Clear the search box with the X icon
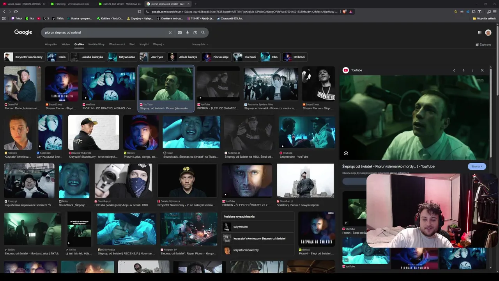499x281 pixels. [170, 32]
